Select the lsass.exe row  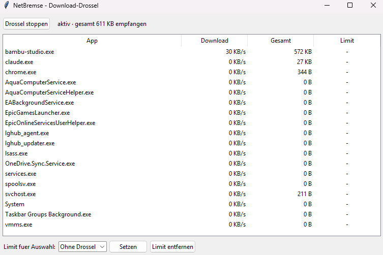coord(191,153)
